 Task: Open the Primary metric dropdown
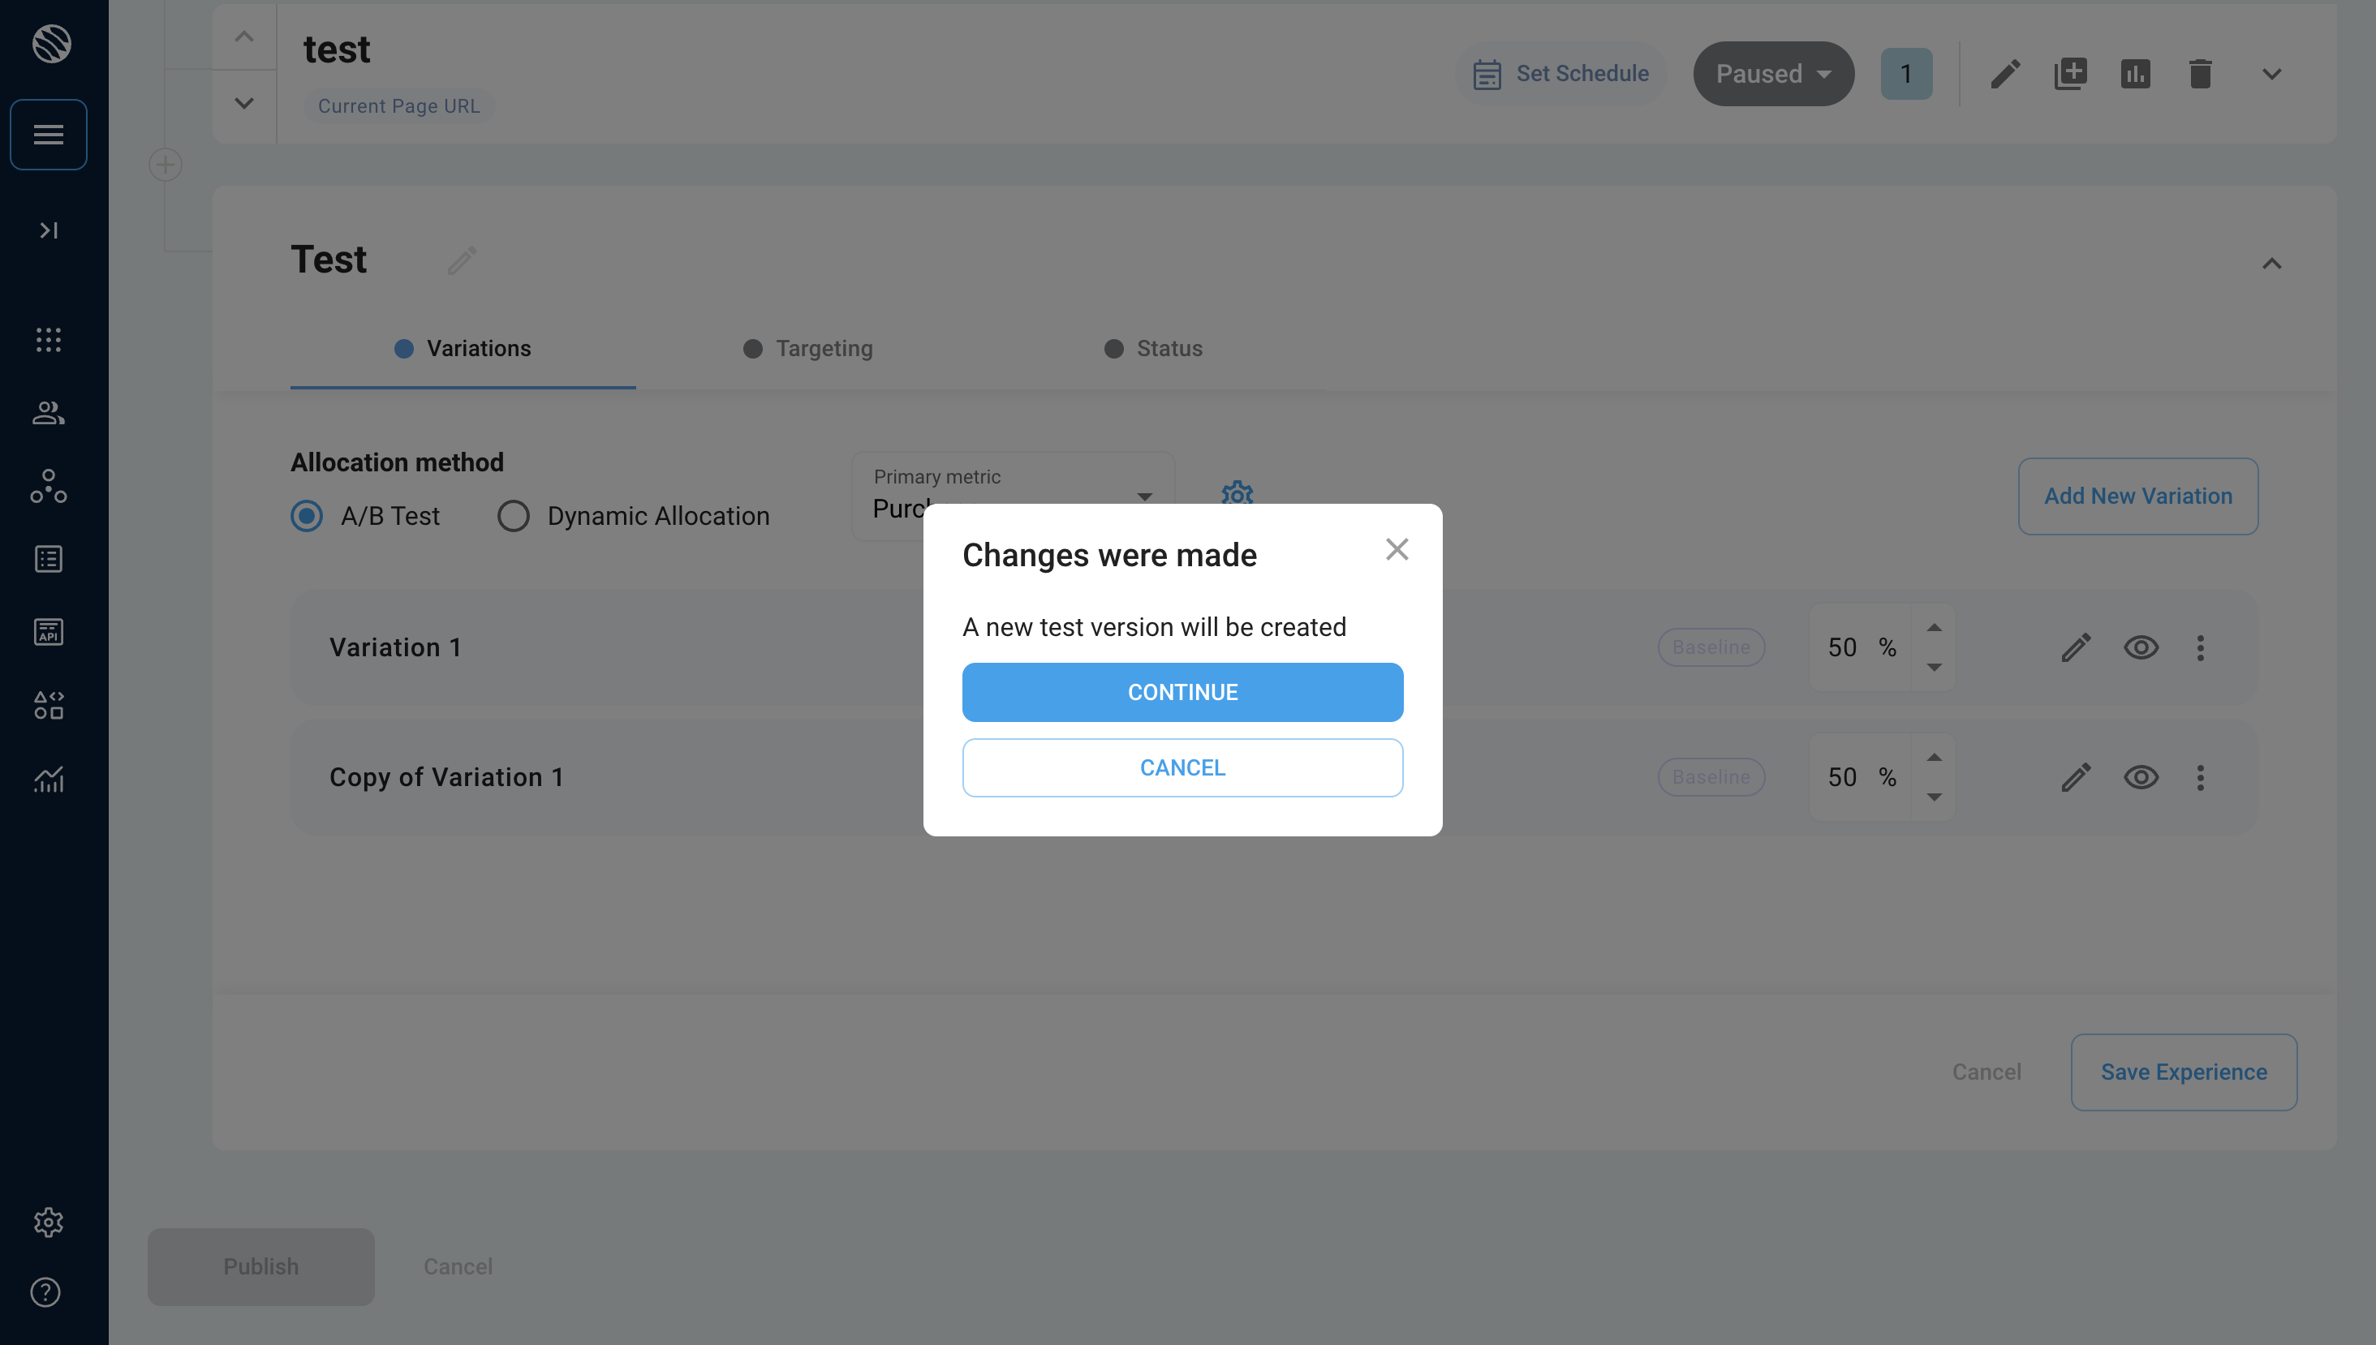pyautogui.click(x=1143, y=497)
